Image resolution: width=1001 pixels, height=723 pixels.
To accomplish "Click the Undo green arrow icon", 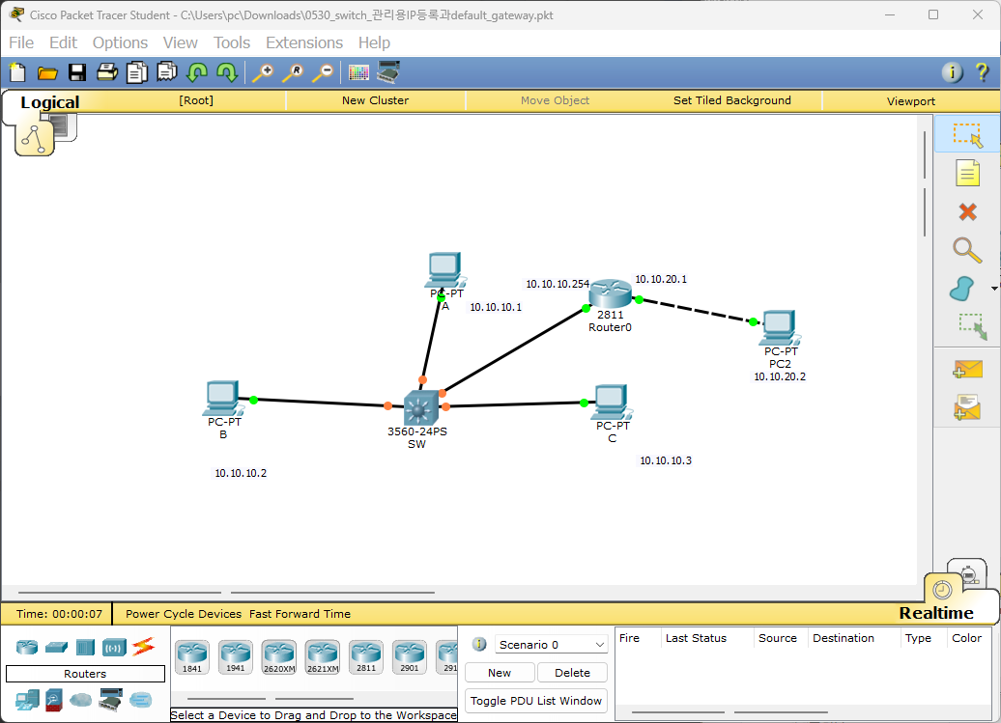I will pos(197,72).
